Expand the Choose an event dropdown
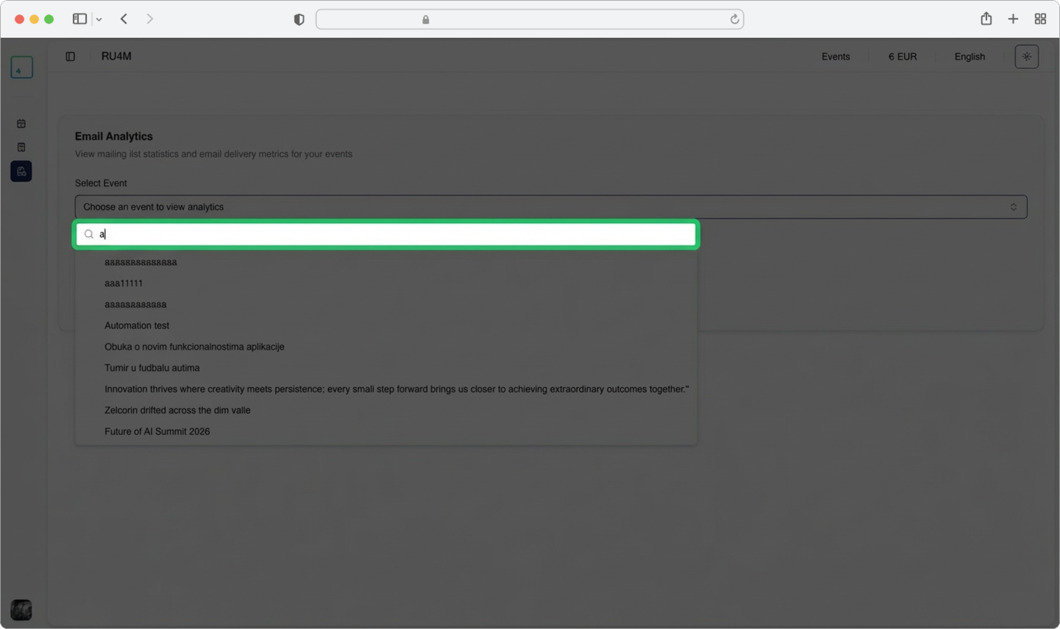 coord(551,207)
